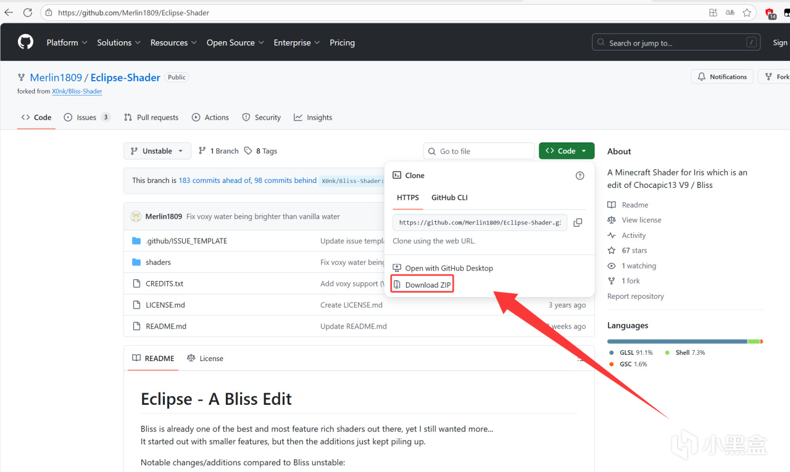Image resolution: width=790 pixels, height=472 pixels.
Task: Click Download ZIP in the Clone panel
Action: (422, 285)
